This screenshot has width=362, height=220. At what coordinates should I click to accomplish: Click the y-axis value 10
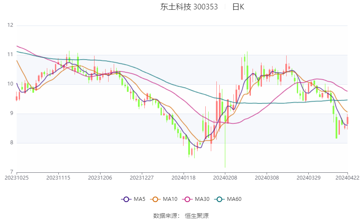[x=10, y=84]
